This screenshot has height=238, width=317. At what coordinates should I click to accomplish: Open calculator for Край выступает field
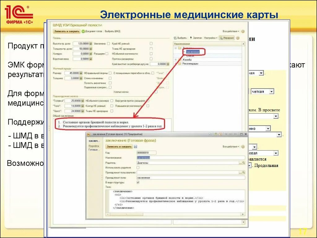[x=168, y=64]
